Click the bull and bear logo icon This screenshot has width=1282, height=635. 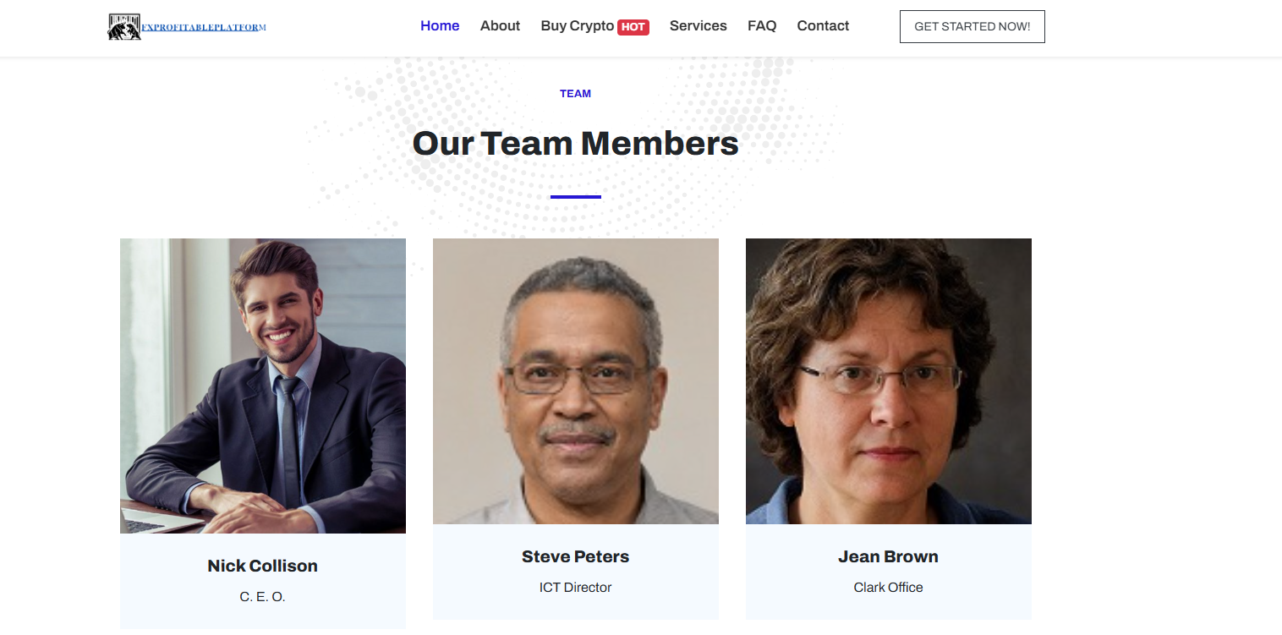(x=123, y=27)
